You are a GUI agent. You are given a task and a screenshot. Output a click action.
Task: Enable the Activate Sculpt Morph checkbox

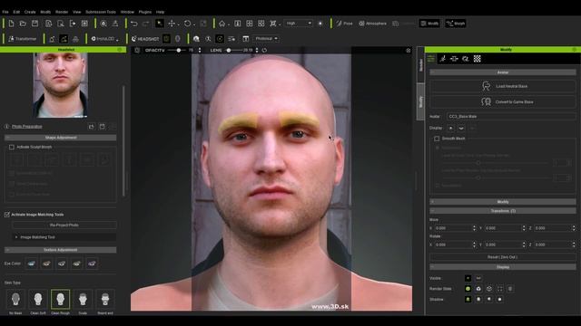[12, 147]
